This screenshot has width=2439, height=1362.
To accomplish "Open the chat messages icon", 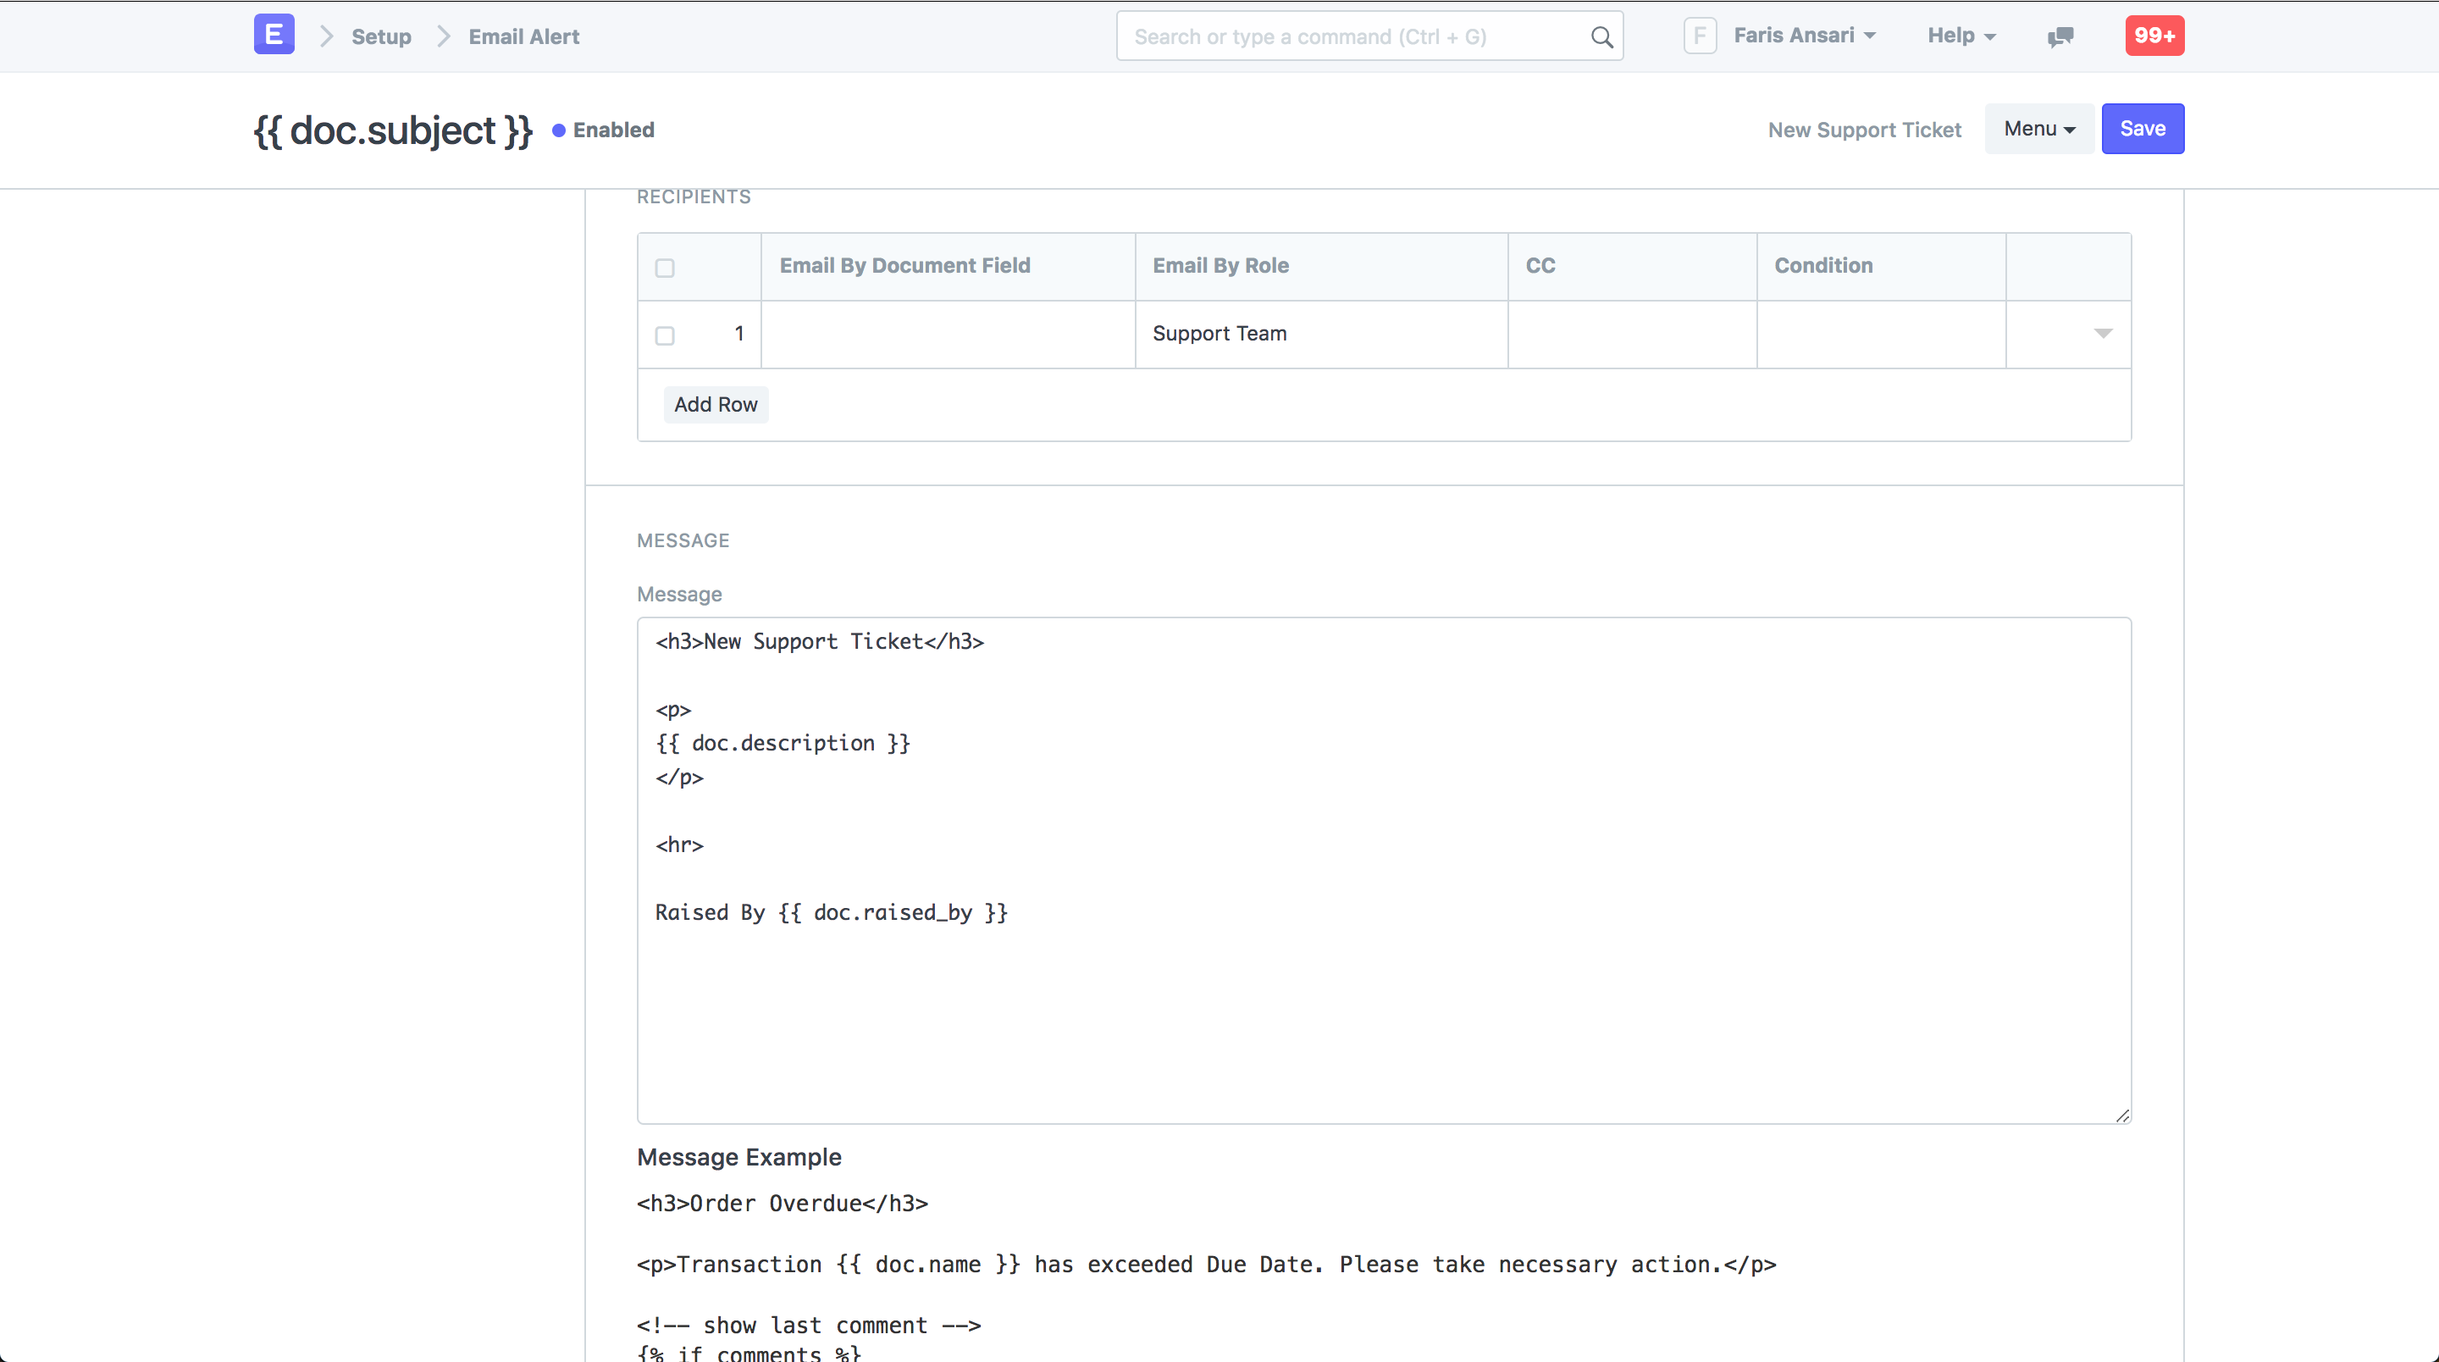I will coord(2060,36).
